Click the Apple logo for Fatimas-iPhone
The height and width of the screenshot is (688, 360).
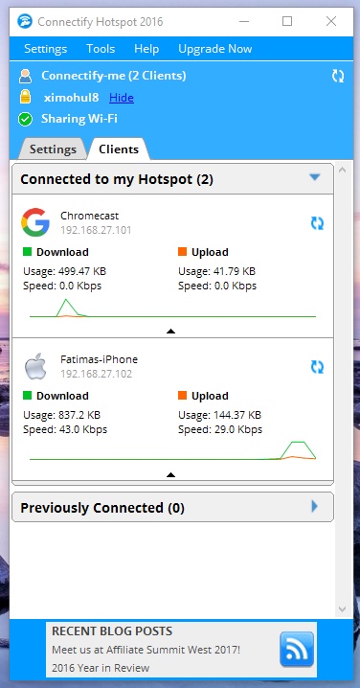tap(35, 366)
